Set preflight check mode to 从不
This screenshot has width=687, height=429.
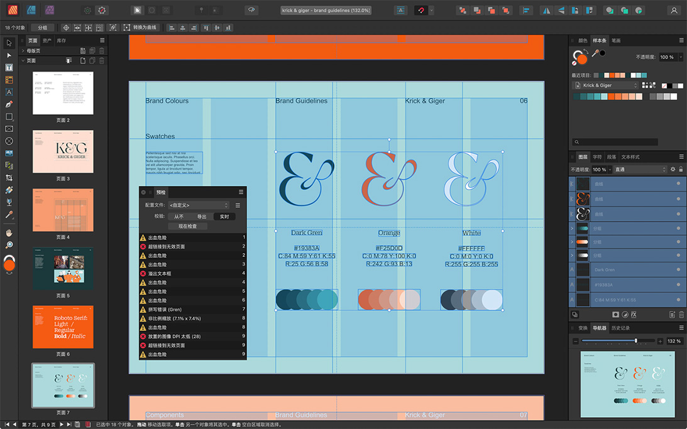click(x=179, y=217)
